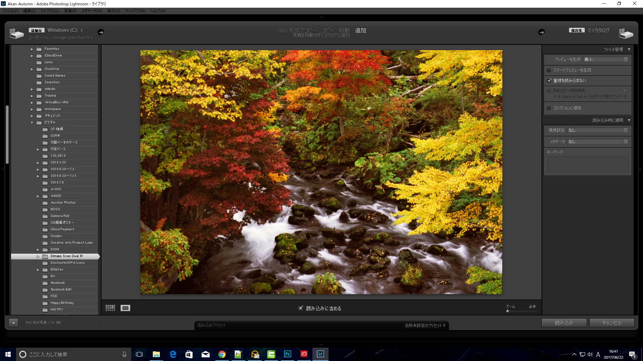Expand the DCIM folder tree
The image size is (643, 361).
coord(38,250)
